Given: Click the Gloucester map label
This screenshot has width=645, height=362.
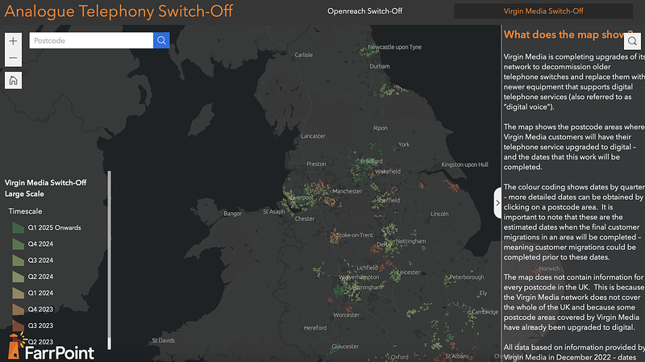Looking at the screenshot, I should pos(345,347).
